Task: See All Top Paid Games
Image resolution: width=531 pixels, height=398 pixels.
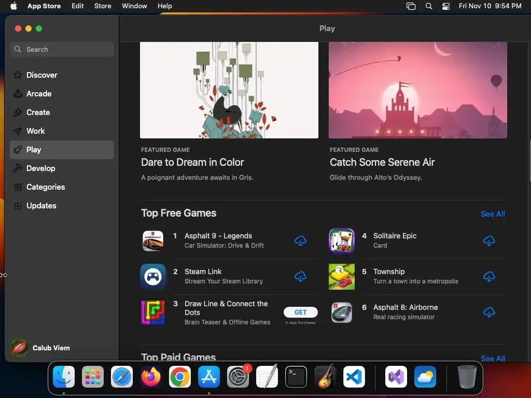Action: click(493, 358)
